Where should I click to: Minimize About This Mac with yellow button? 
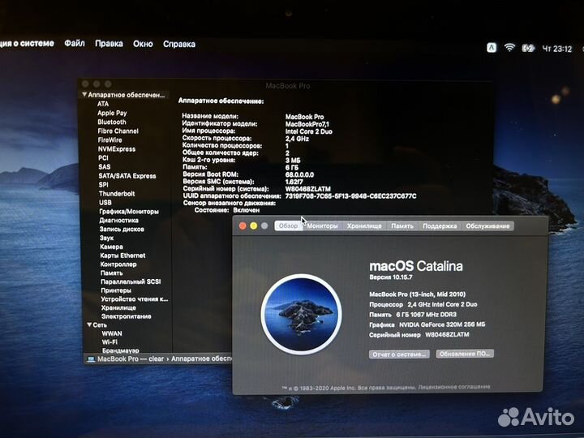[254, 225]
